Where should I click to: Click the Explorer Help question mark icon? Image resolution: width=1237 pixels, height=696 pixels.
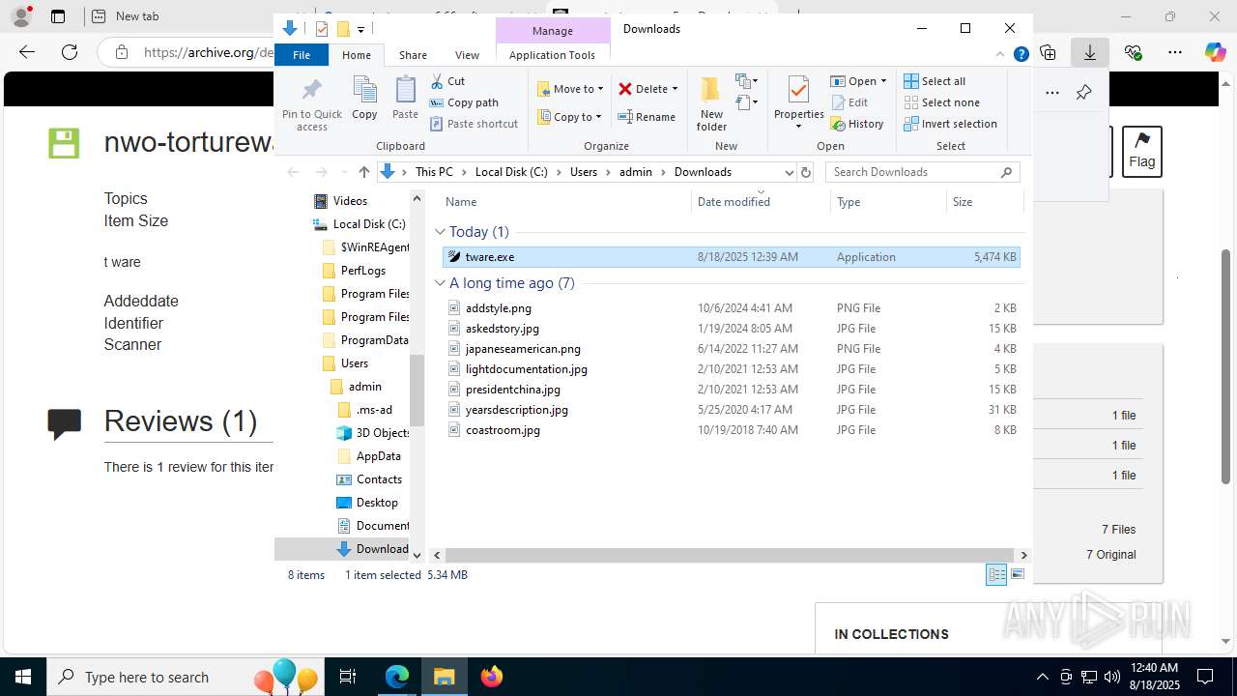pyautogui.click(x=1021, y=55)
